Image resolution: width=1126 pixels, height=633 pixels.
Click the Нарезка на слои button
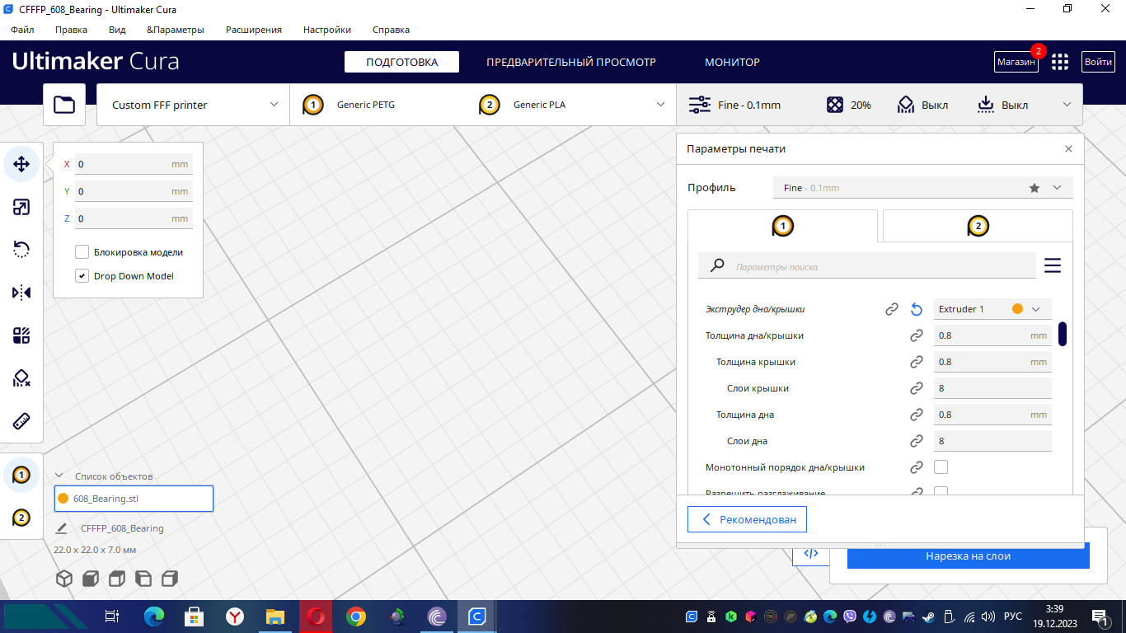click(x=969, y=556)
